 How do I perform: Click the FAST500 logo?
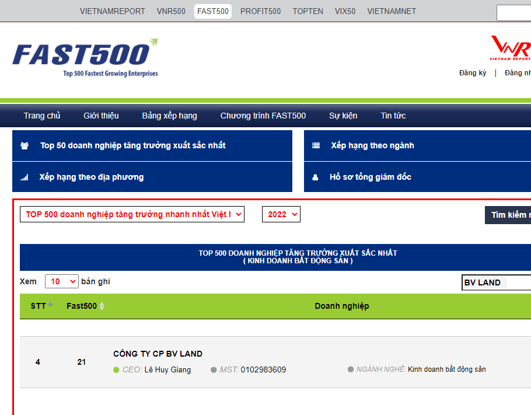click(x=85, y=57)
